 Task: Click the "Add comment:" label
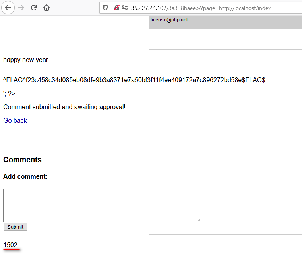pos(25,176)
